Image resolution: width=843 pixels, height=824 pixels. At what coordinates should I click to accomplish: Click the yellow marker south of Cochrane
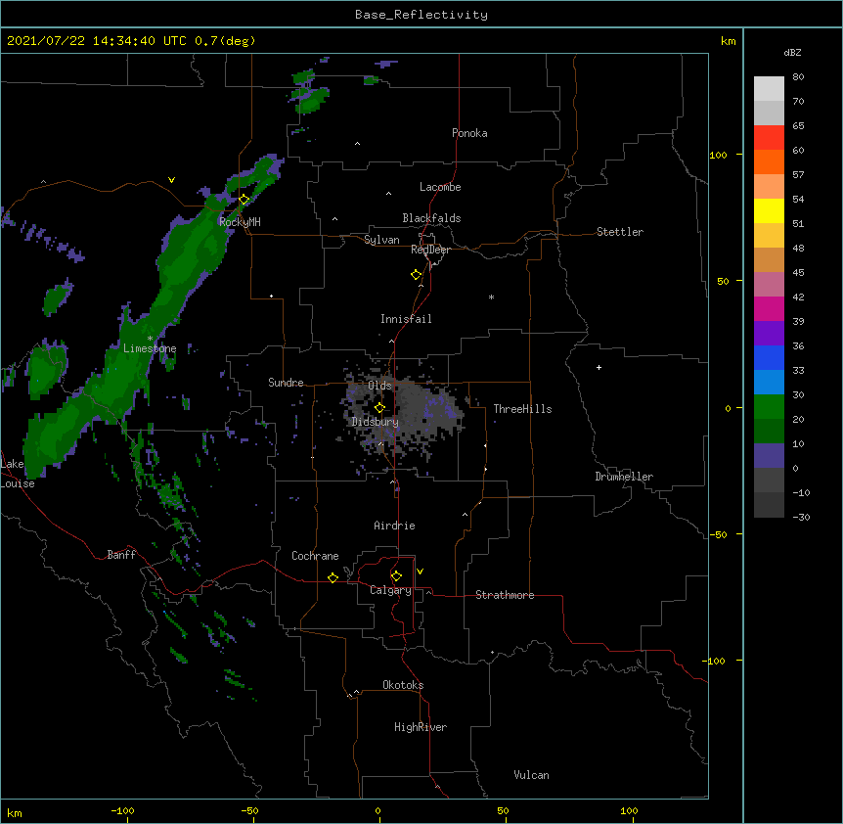click(333, 577)
